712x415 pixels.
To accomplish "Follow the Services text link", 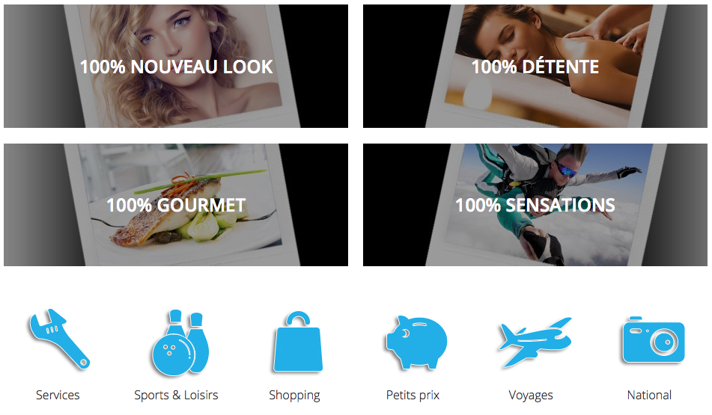I will point(58,395).
